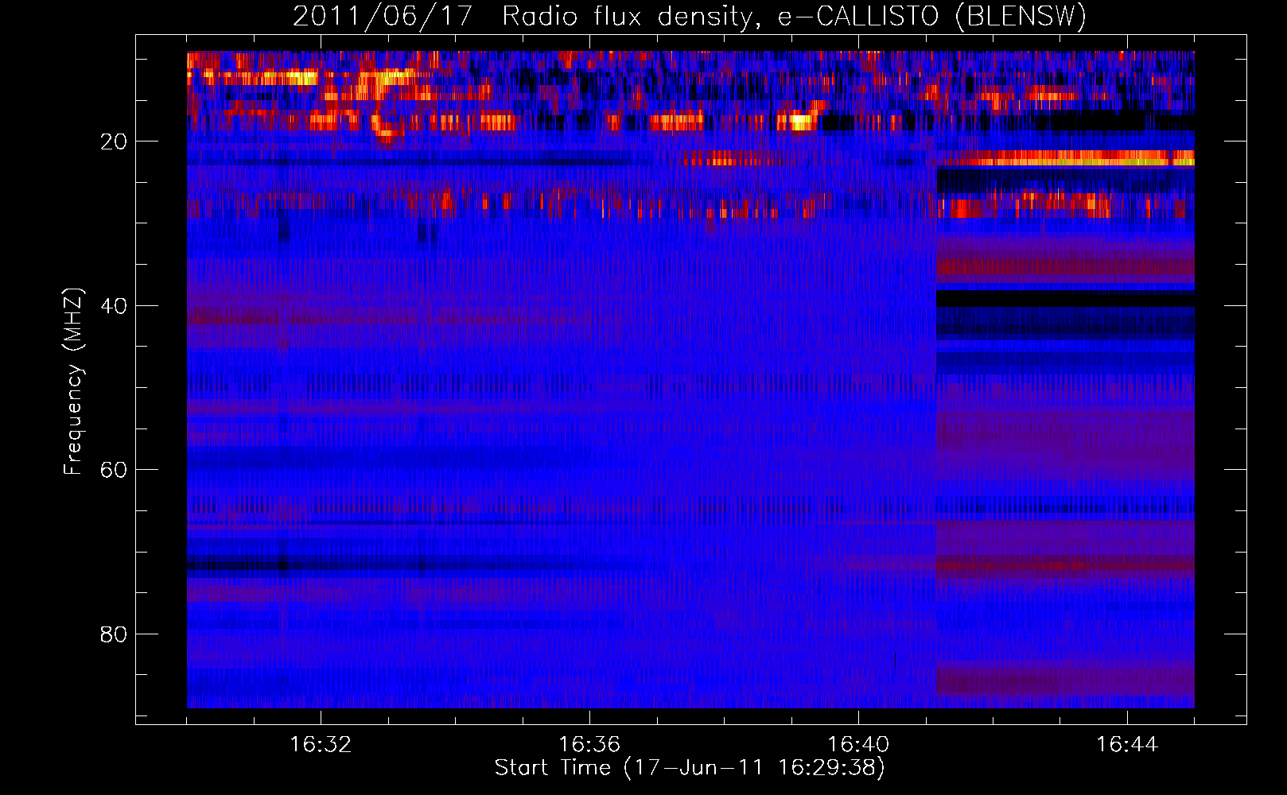Click the 40 frequency tick label
1287x795 pixels.
(x=115, y=306)
